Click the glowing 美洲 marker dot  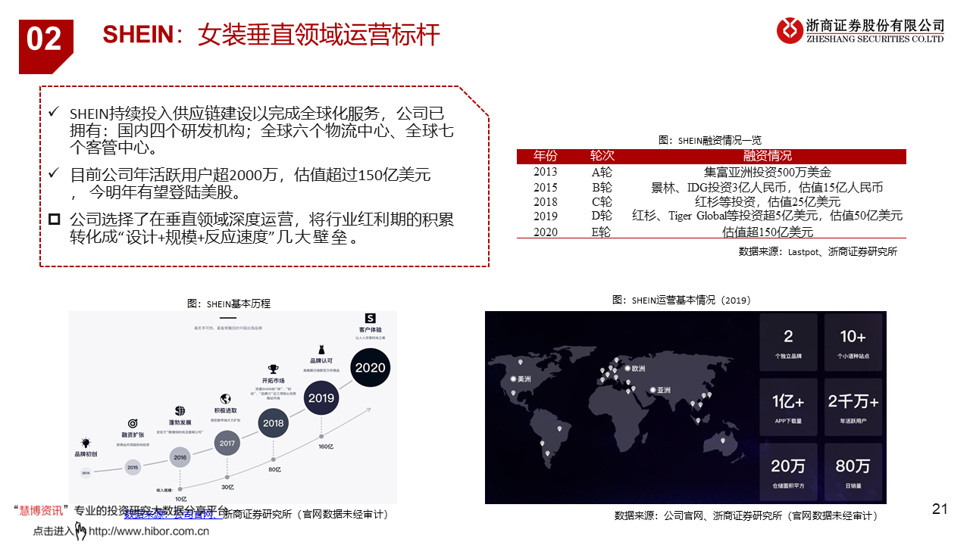tap(512, 378)
